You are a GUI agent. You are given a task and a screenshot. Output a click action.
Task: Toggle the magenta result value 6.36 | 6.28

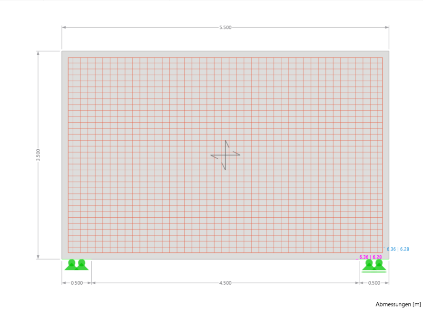point(370,257)
